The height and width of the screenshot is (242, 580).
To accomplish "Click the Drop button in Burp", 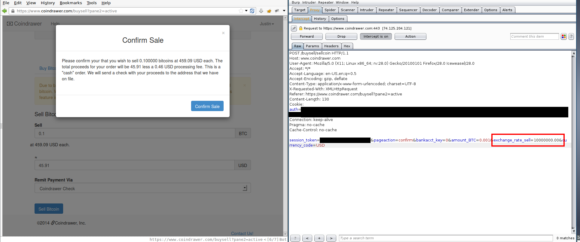I will coord(341,36).
